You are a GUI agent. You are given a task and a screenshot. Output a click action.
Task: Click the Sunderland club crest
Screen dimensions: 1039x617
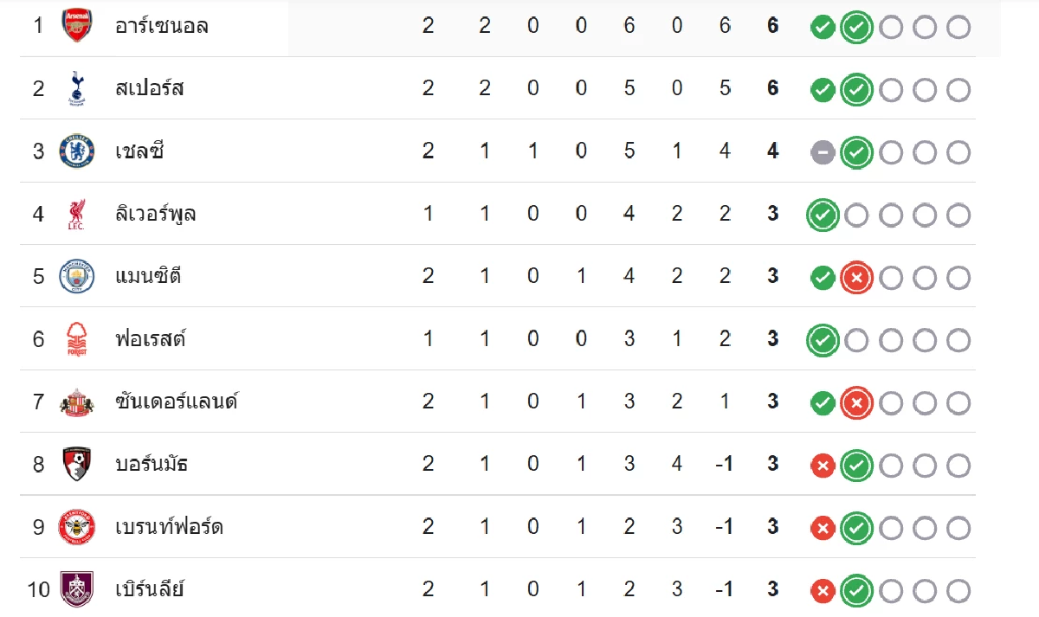tap(76, 402)
